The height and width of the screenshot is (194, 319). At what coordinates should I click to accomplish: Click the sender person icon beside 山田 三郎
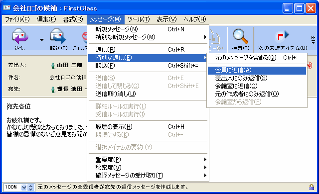(x=53, y=66)
